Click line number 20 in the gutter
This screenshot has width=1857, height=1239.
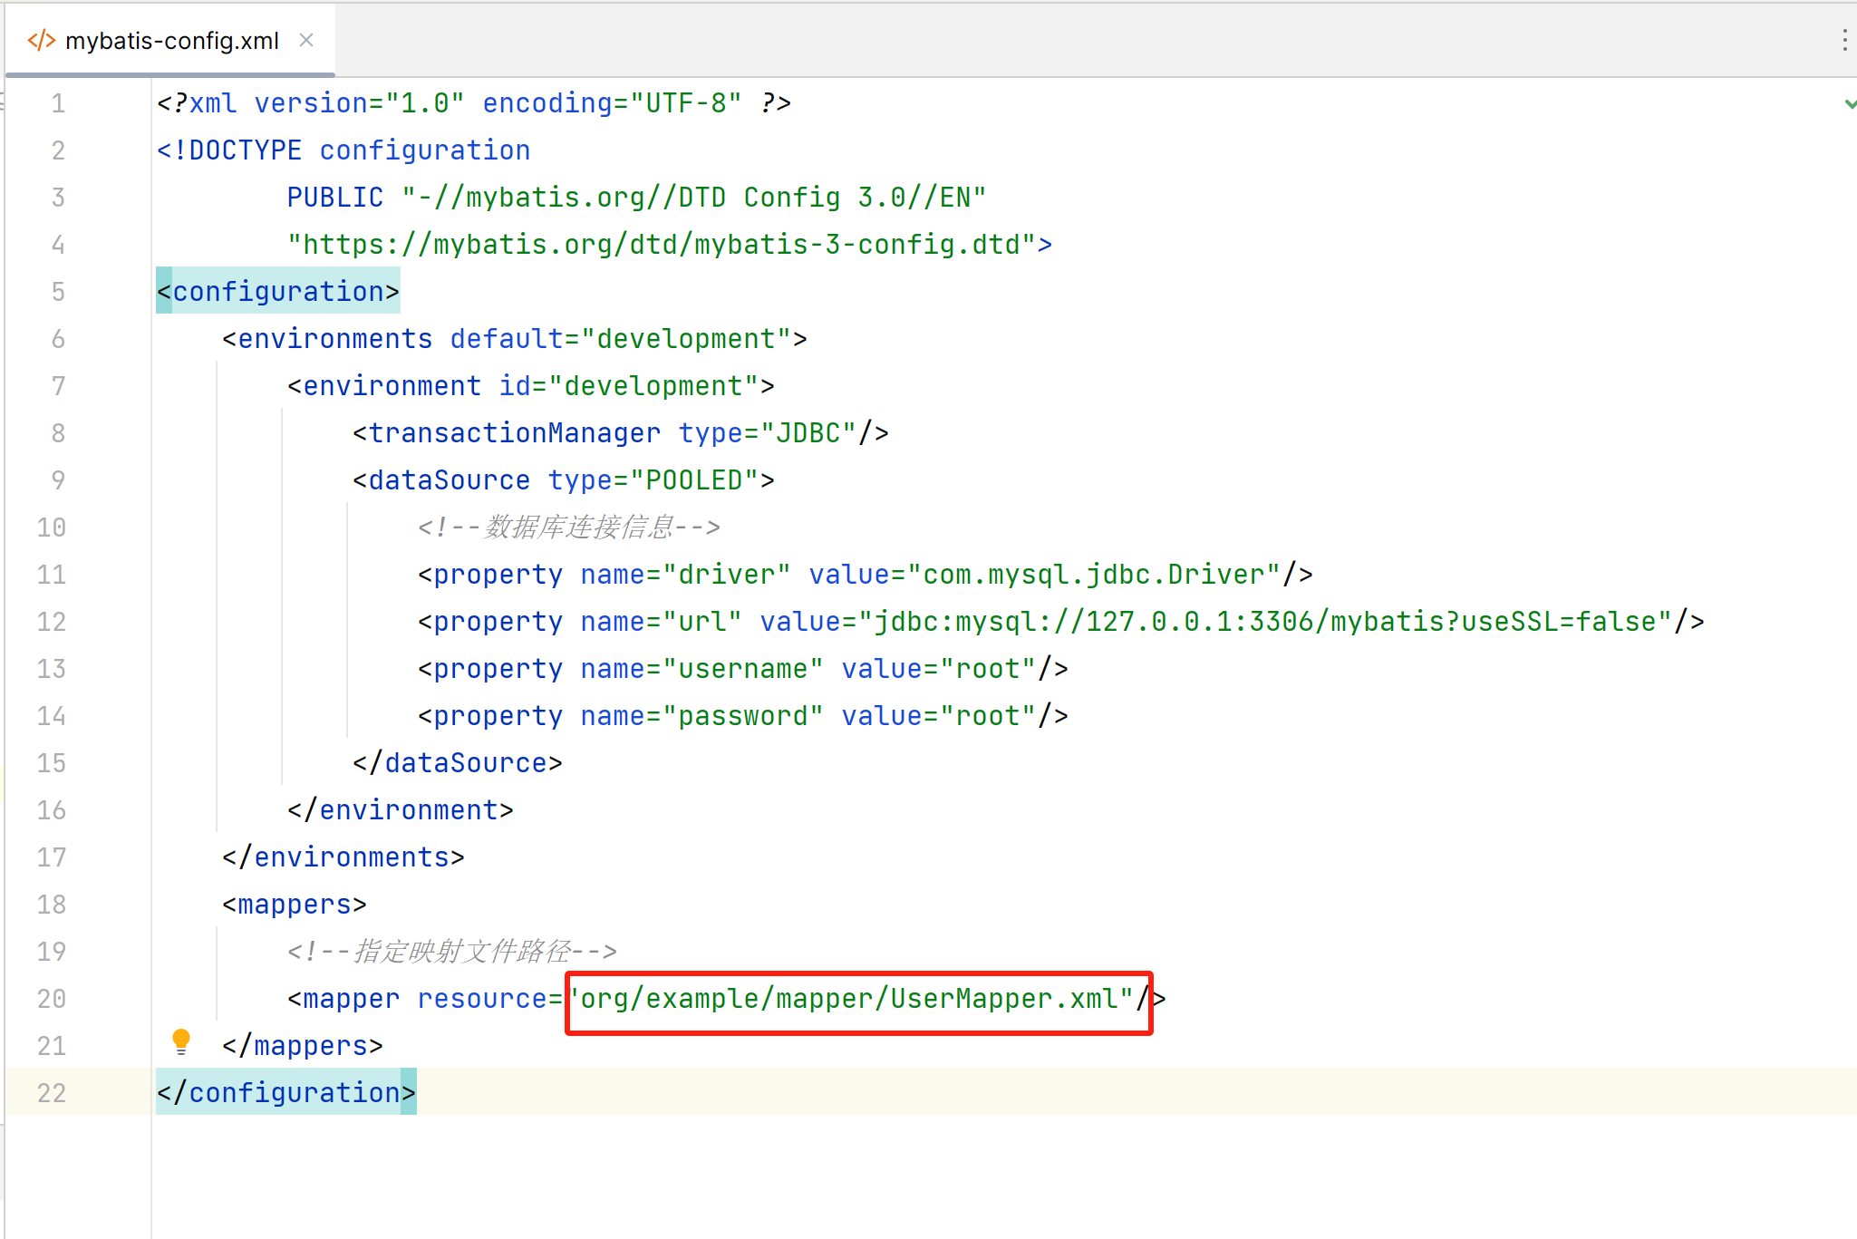(51, 999)
